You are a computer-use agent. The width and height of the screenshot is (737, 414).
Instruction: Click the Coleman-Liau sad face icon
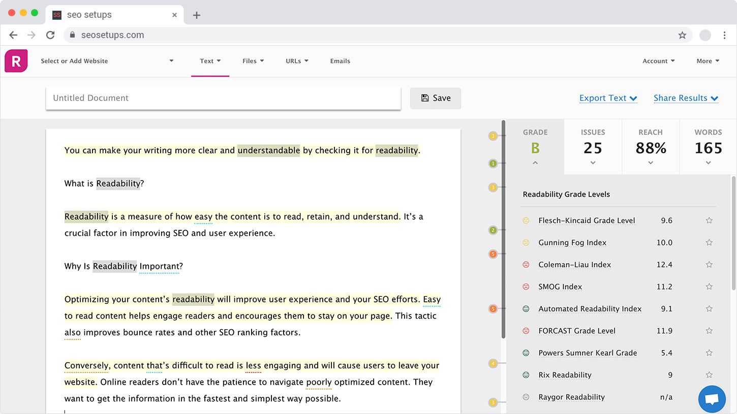[526, 265]
